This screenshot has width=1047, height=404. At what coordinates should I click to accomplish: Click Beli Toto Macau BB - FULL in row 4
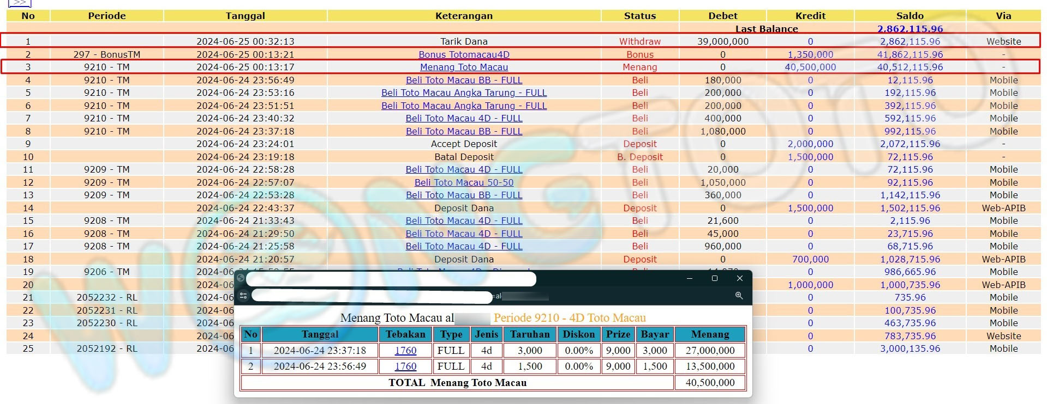coord(464,80)
